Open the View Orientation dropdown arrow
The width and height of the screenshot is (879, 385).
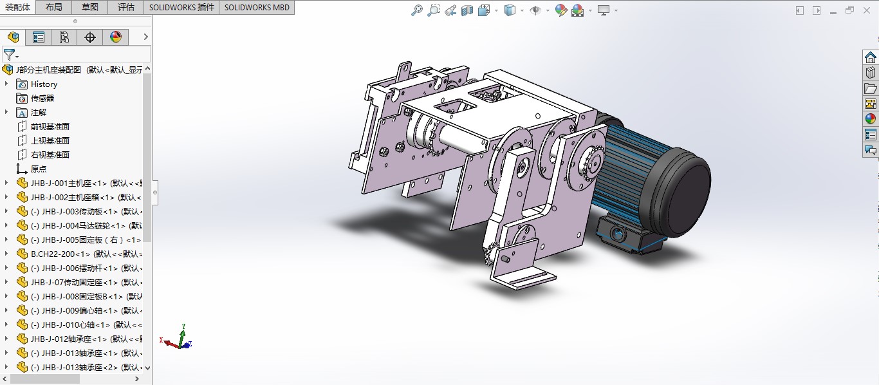click(496, 10)
